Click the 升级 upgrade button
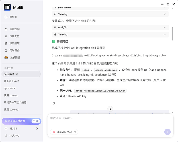Viewport: 178px width, 142px height. [x=36, y=121]
